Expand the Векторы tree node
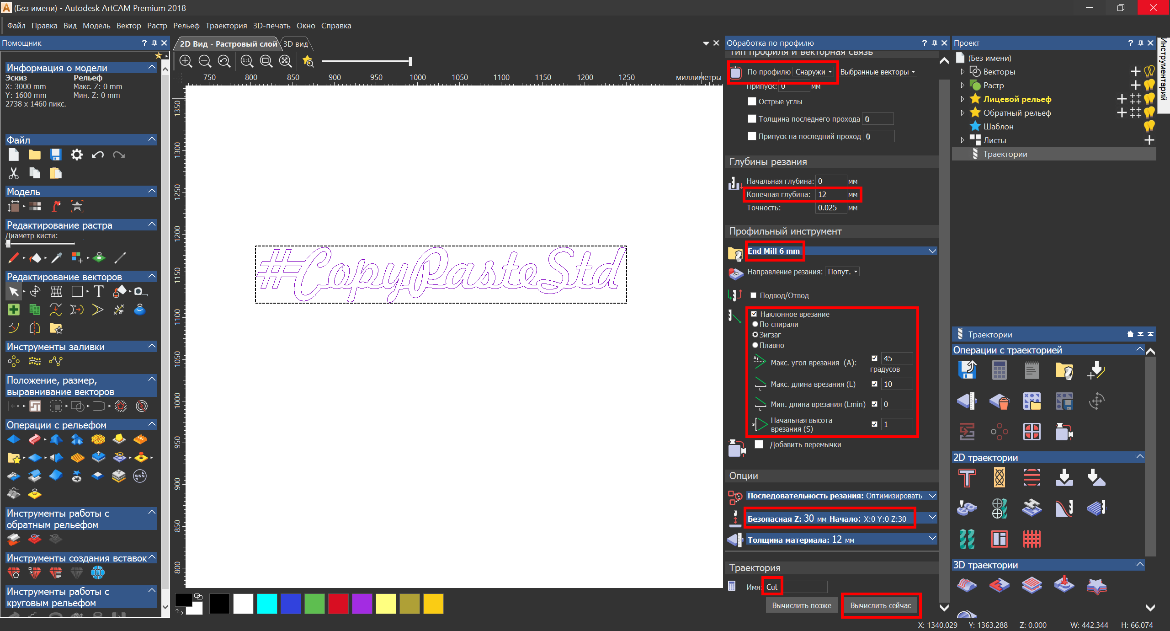This screenshot has height=631, width=1170. point(963,72)
